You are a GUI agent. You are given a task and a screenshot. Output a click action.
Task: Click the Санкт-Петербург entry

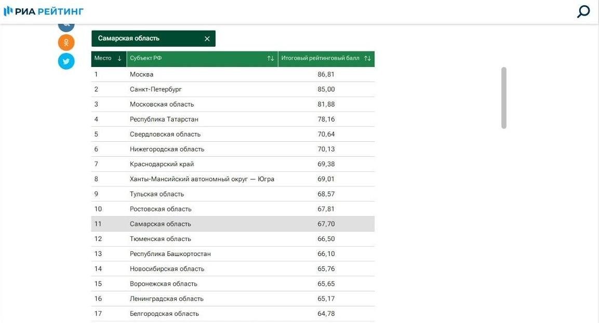(155, 89)
